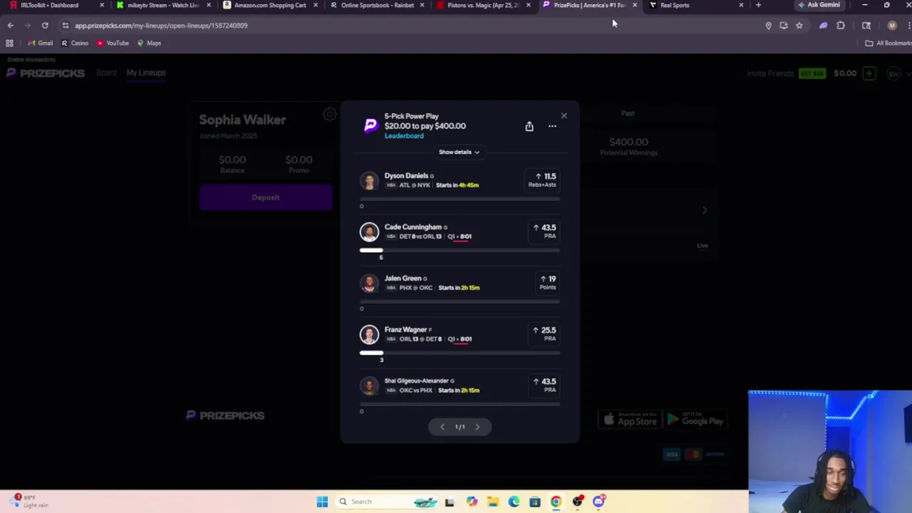
Task: Bookmark this page with star icon
Action: pos(799,26)
